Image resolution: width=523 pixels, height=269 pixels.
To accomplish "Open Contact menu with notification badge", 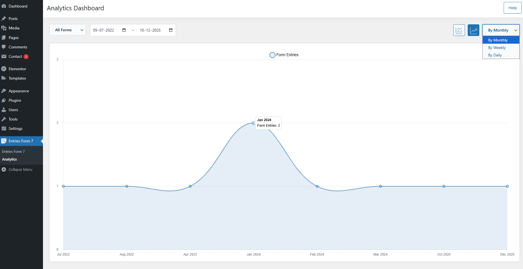I will (x=15, y=57).
